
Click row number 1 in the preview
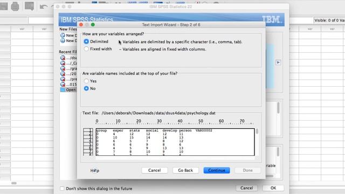(88, 130)
